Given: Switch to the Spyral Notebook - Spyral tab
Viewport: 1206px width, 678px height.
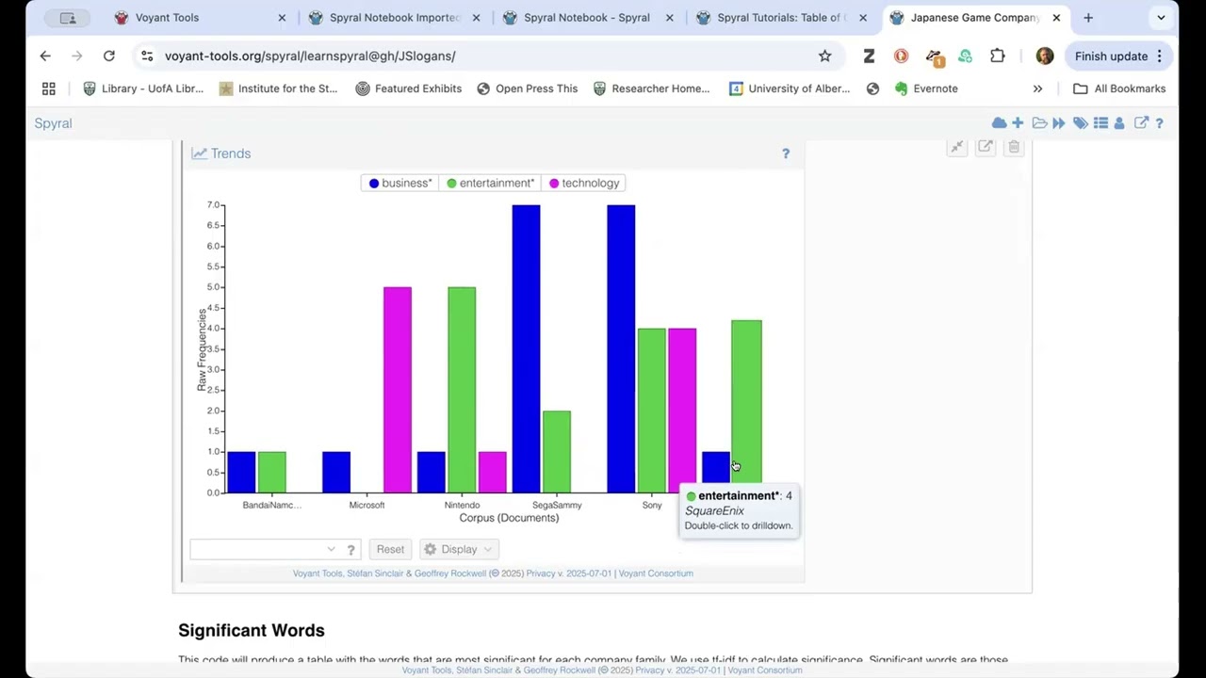Looking at the screenshot, I should [x=588, y=18].
